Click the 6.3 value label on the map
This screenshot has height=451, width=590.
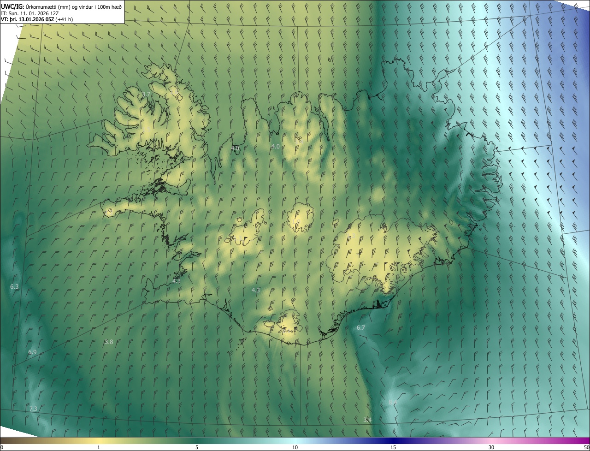(14, 286)
